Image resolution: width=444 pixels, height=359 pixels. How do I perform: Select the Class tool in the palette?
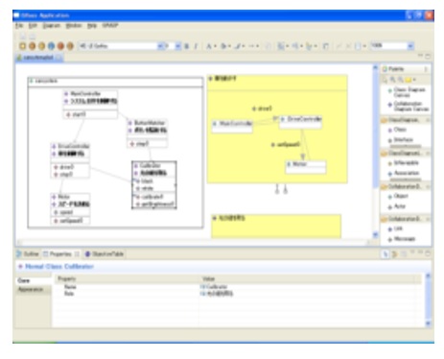coord(400,130)
